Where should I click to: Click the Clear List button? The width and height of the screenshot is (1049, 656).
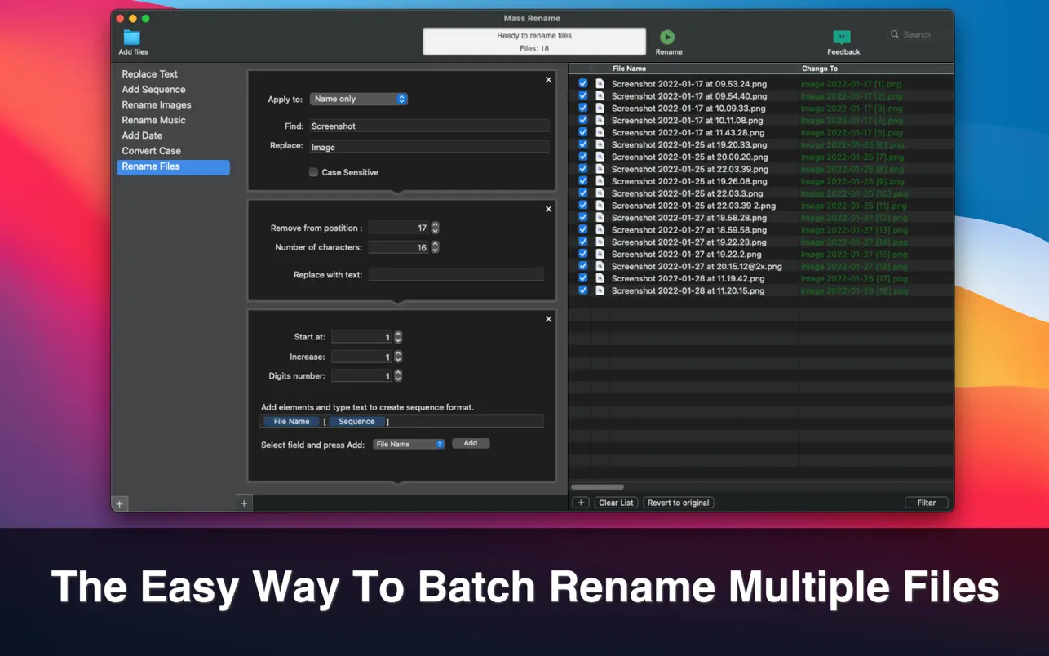[x=616, y=503]
